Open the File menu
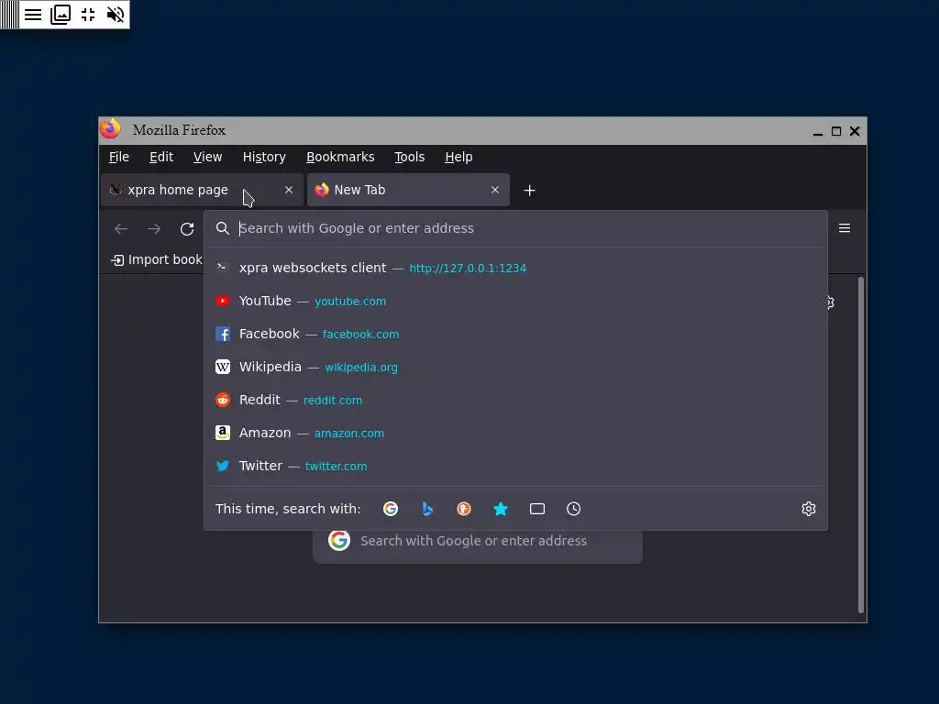This screenshot has height=704, width=939. 118,157
